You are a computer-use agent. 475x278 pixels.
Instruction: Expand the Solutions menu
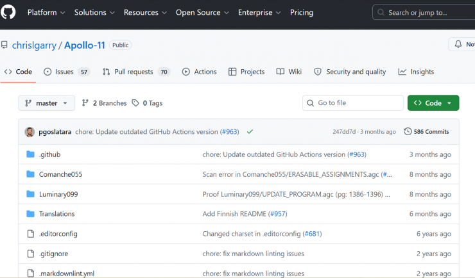(x=94, y=12)
